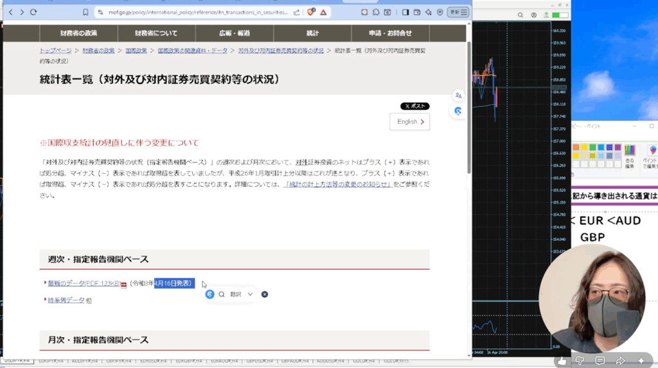Open the 時系列データ link

pyautogui.click(x=66, y=300)
